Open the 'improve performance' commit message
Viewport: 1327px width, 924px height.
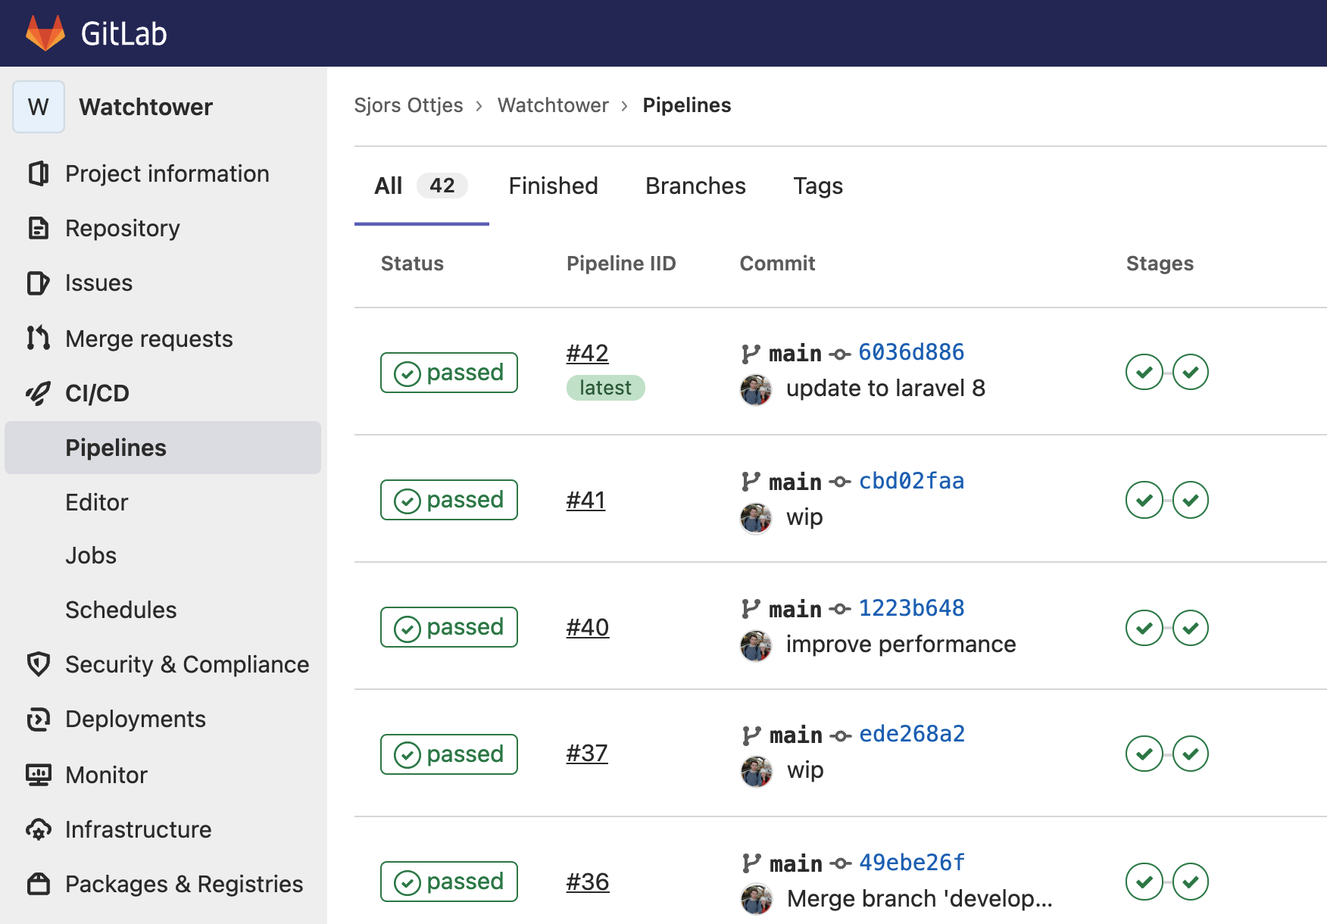pos(901,645)
